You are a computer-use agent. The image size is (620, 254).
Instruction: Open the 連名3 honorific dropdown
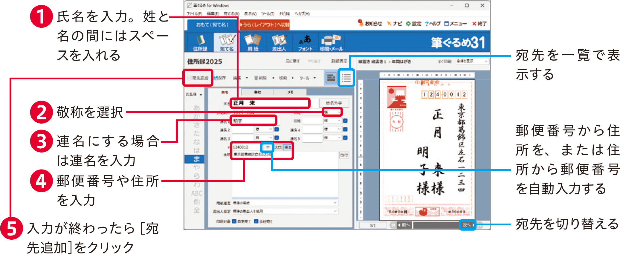[x=264, y=138]
